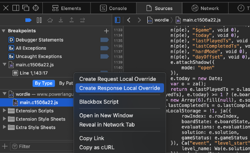Click the element selection crosshair icon
250x153 pixels.
pyautogui.click(x=36, y=8)
